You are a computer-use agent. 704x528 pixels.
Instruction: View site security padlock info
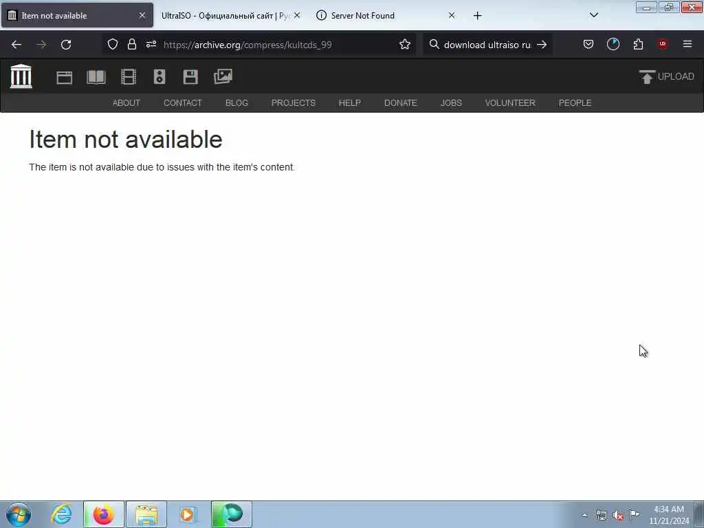131,44
